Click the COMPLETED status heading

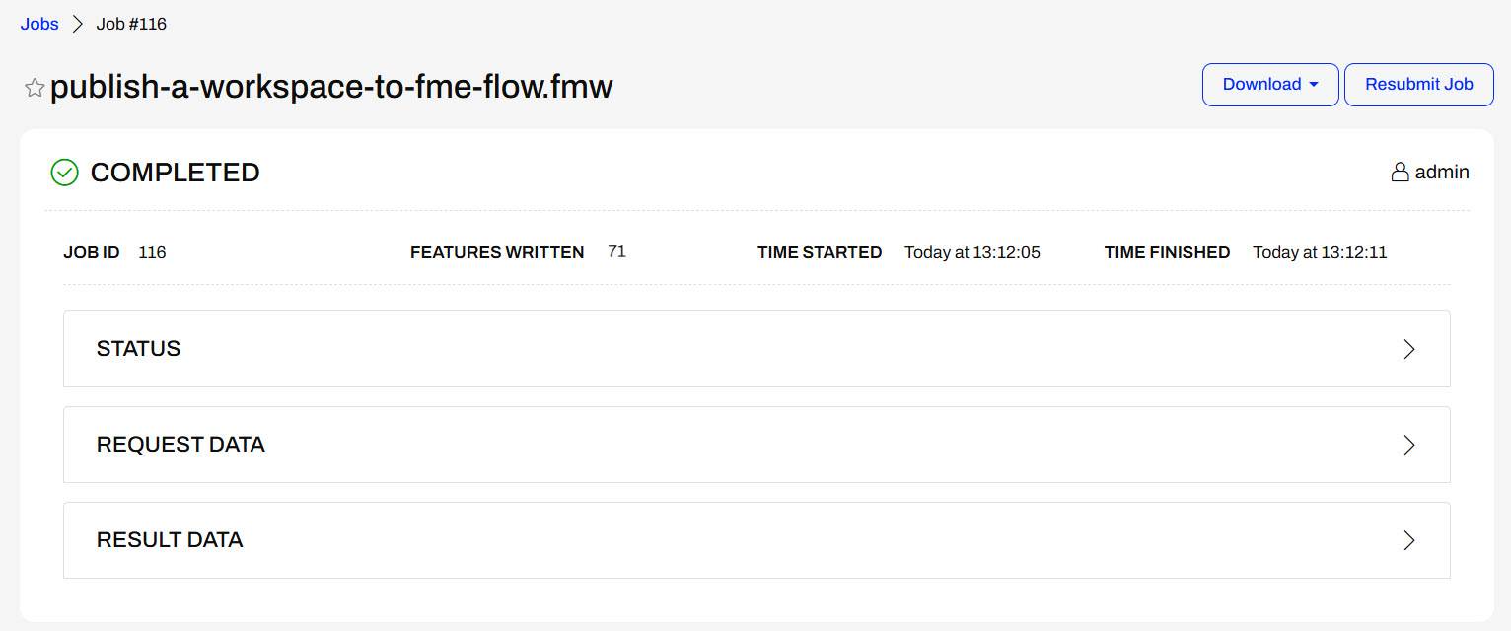(x=175, y=173)
